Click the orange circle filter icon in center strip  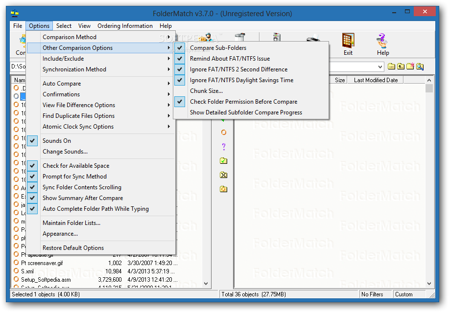[224, 132]
